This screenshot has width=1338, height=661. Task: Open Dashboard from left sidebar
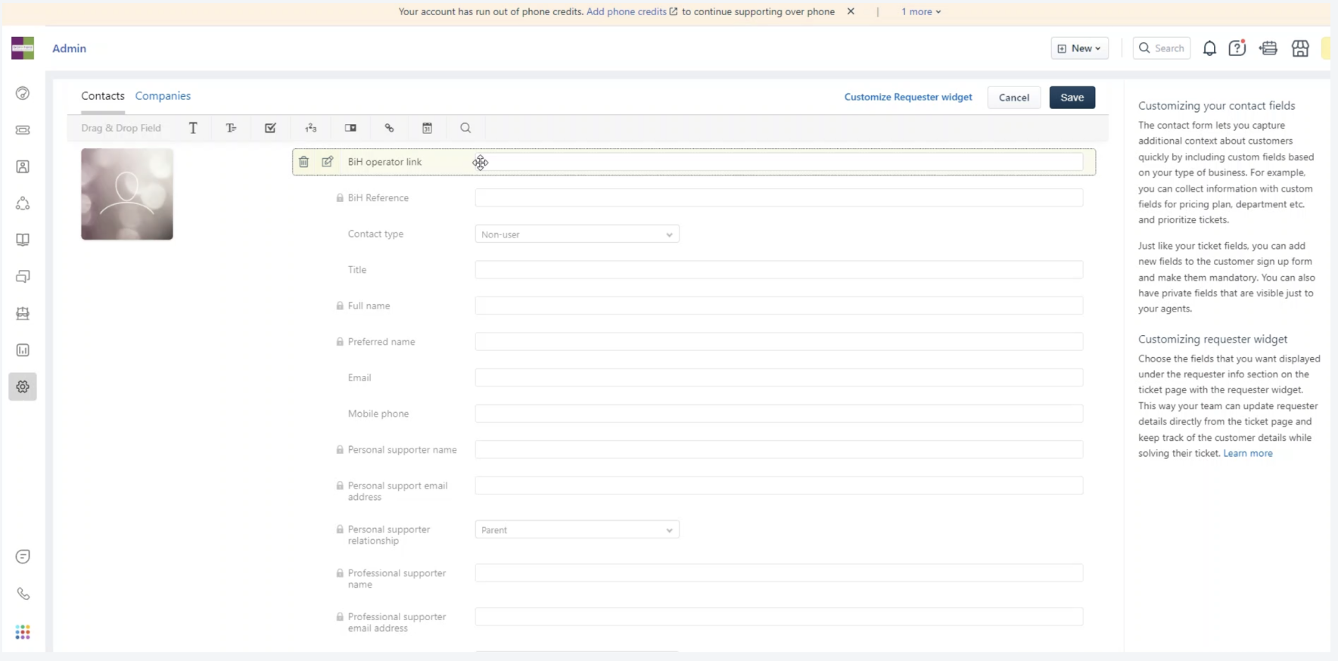pyautogui.click(x=23, y=93)
